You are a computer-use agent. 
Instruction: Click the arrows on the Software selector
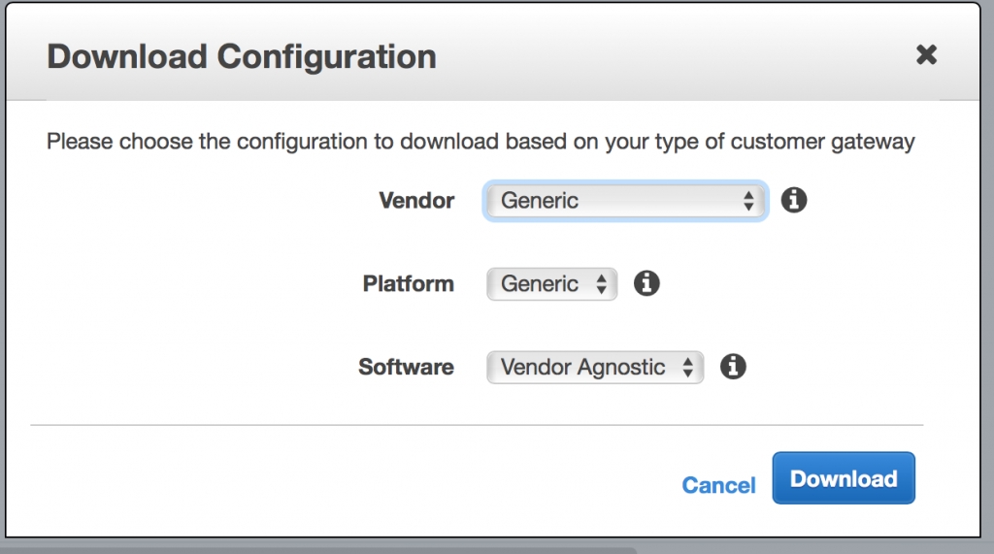688,368
